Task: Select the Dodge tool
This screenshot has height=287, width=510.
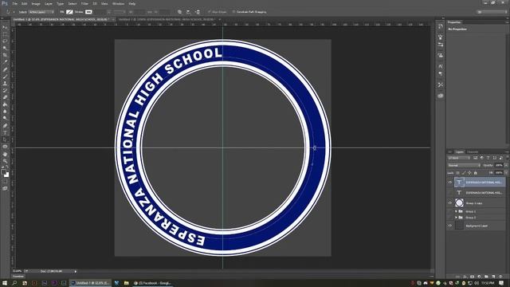Action: tap(5, 119)
